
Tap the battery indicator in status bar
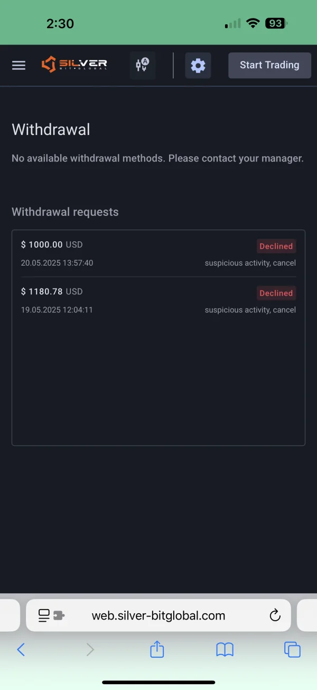(x=276, y=23)
